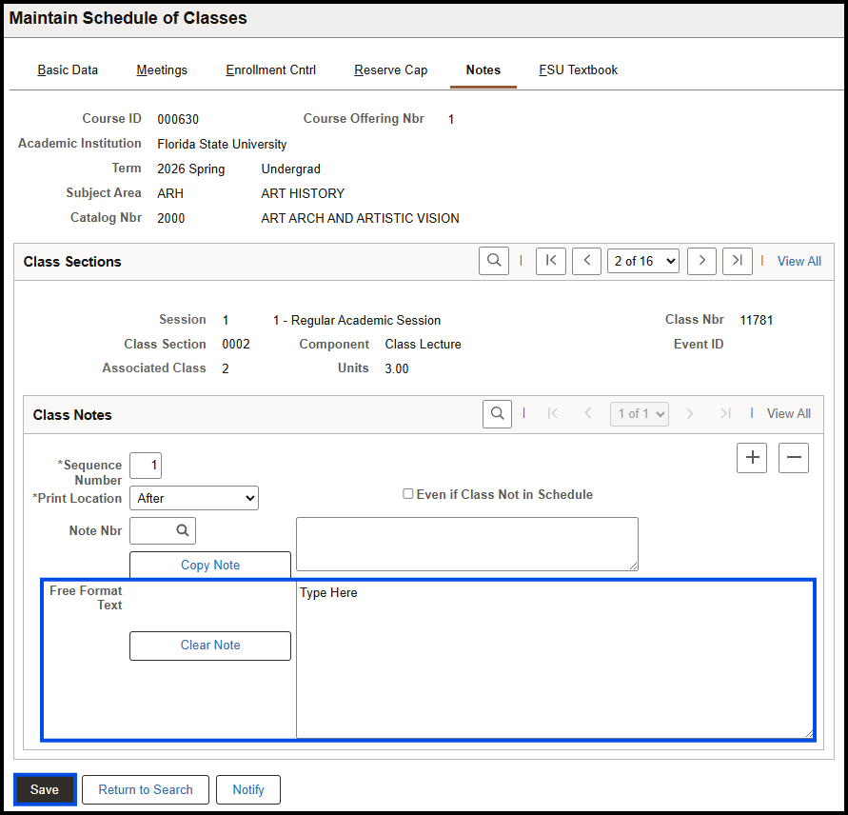
Task: Advance to the next class section
Action: coord(701,260)
